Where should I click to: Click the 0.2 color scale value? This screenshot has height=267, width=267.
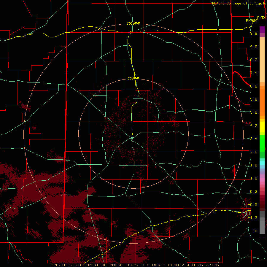coord(254,192)
